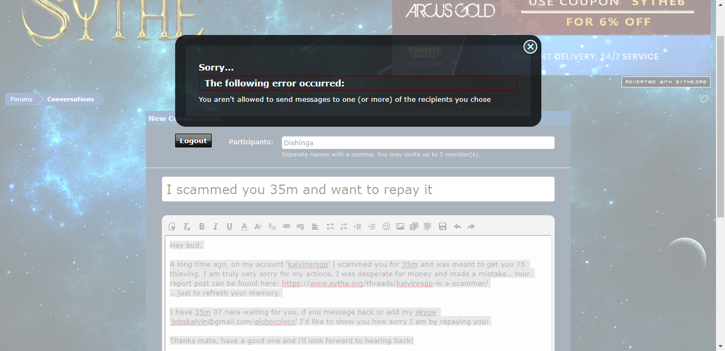Click the redo arrow icon
Viewport: 725px width, 351px height.
[x=471, y=226]
